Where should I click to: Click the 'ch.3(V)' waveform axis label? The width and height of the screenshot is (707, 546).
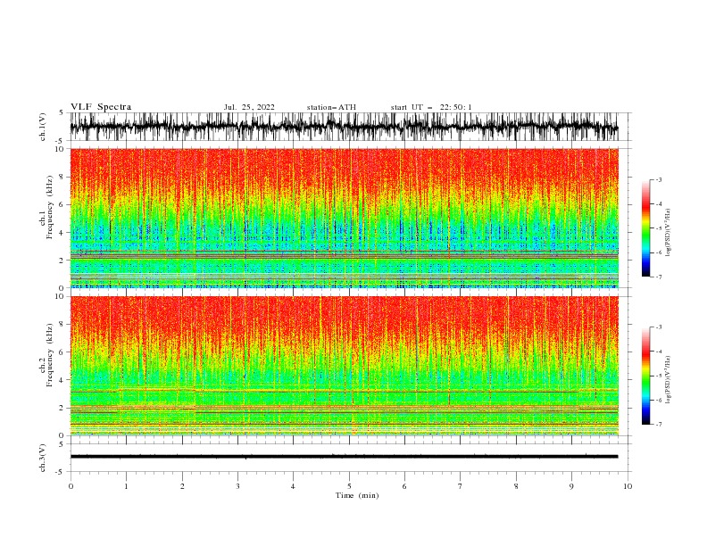(x=43, y=458)
